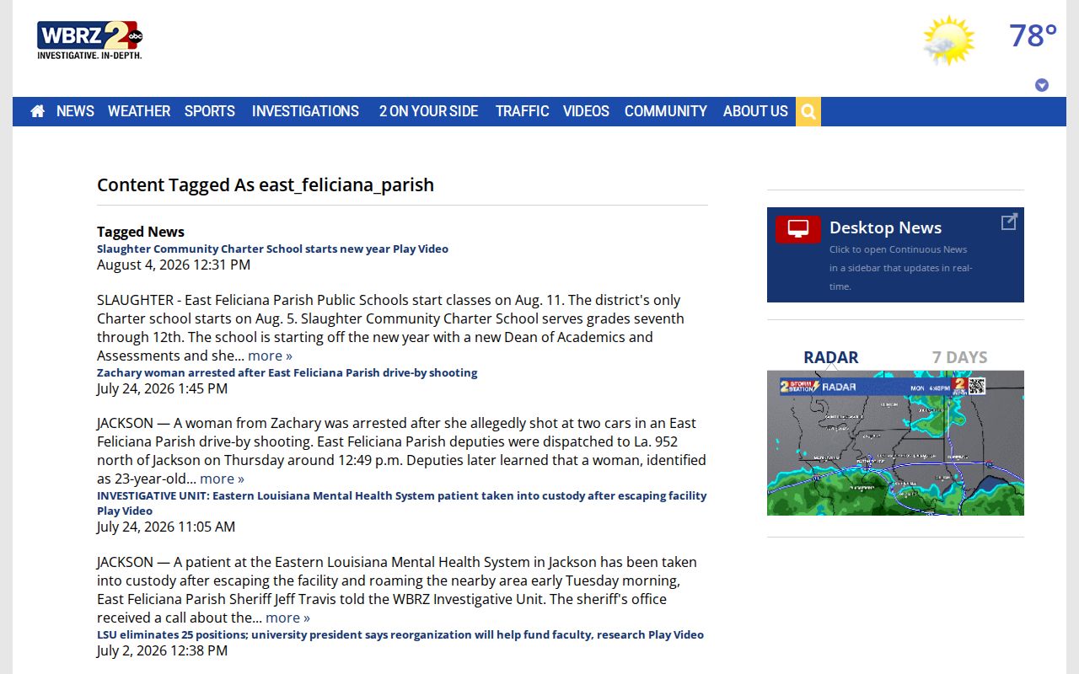Open the About Us menu
1079x674 pixels.
click(755, 111)
